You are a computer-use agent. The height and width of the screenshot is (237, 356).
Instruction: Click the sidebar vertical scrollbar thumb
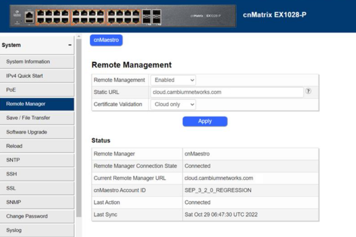tap(79, 128)
